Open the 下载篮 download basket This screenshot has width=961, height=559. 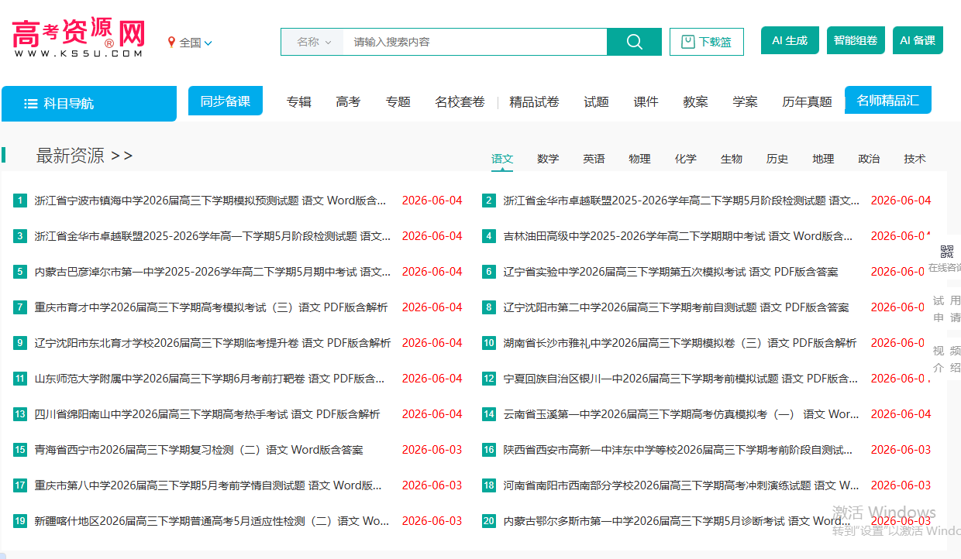(707, 42)
